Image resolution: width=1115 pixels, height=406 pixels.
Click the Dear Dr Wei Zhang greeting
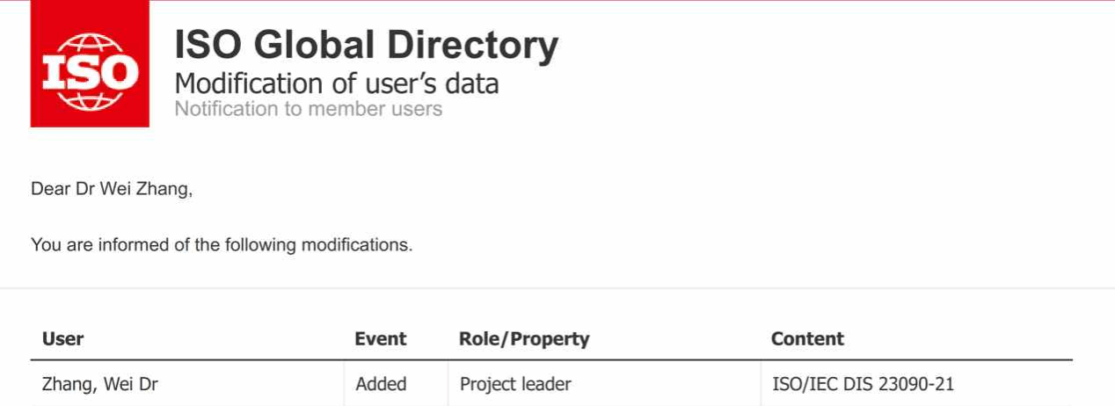pos(112,189)
